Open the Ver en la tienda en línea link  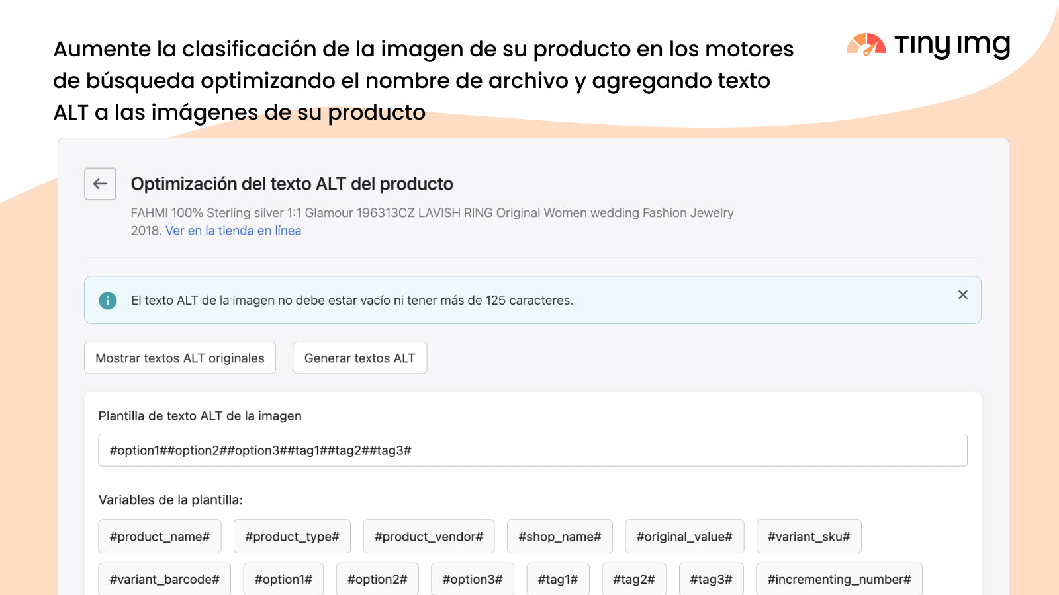233,231
